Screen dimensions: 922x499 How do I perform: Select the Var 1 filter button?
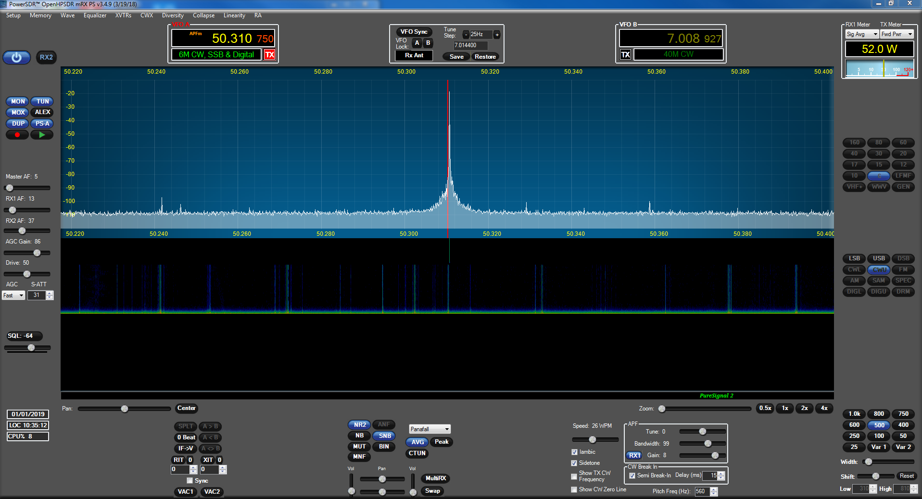879,447
